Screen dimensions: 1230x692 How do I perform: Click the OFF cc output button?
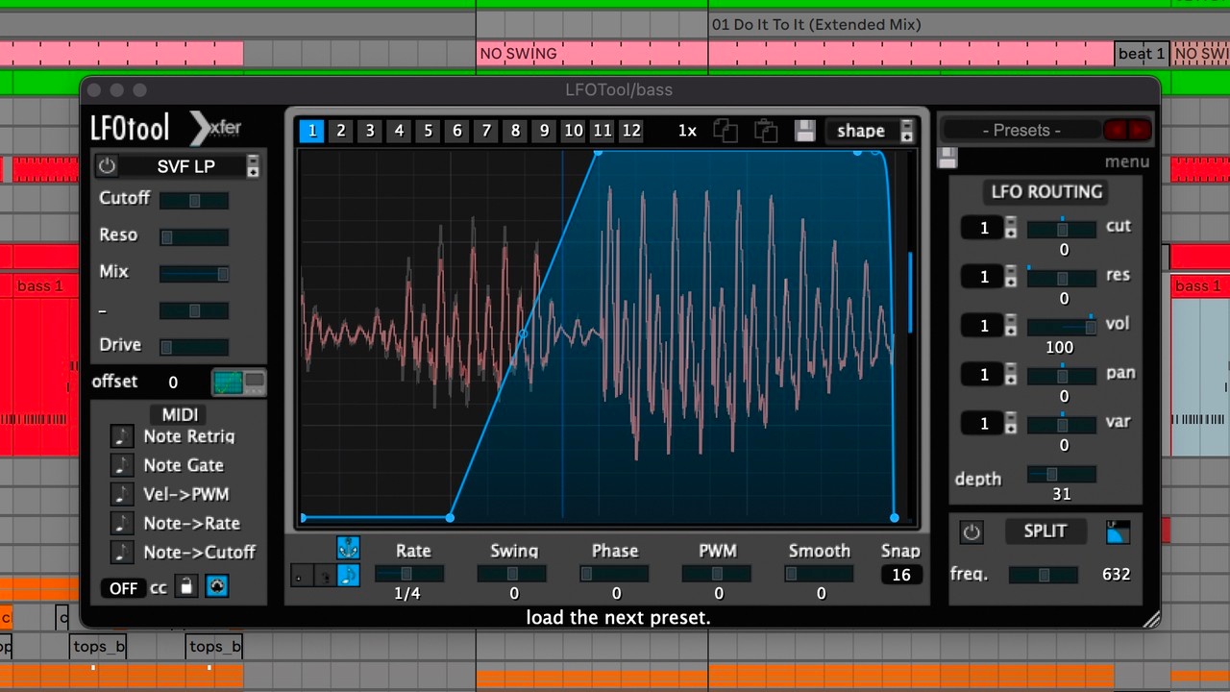pos(123,587)
